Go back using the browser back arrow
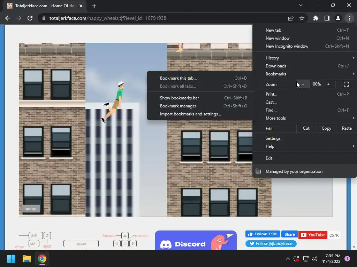The width and height of the screenshot is (357, 267). tap(8, 18)
